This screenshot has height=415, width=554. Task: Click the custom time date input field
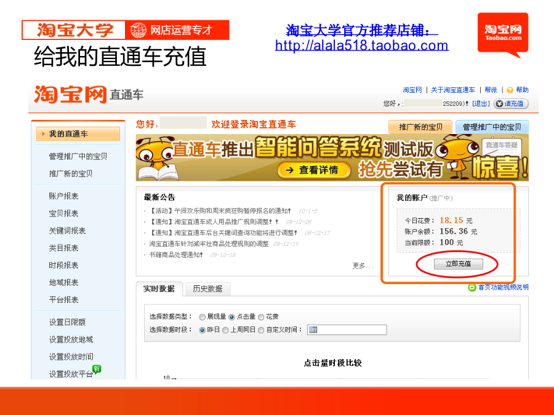(347, 330)
